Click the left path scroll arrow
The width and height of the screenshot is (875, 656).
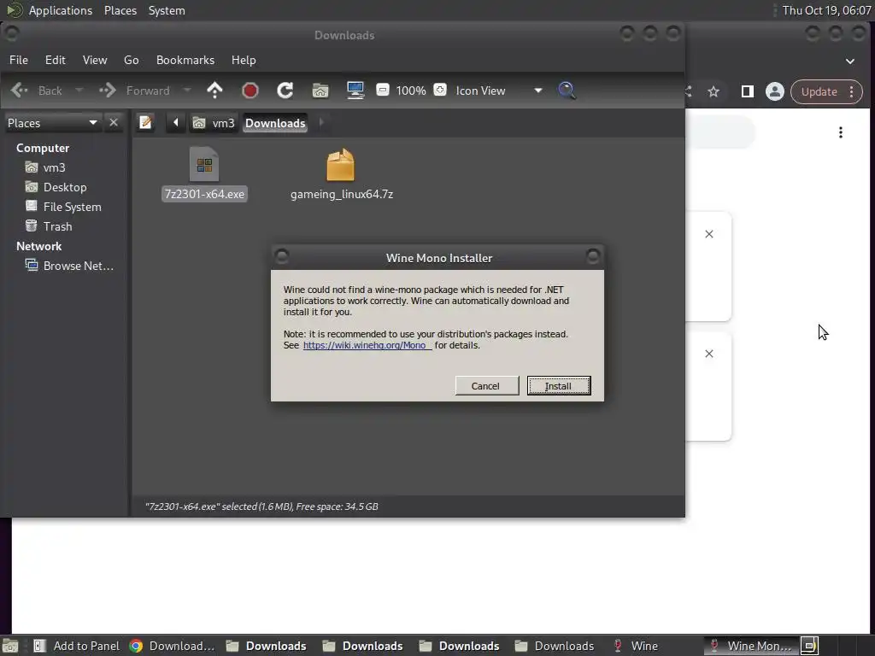[x=176, y=123]
